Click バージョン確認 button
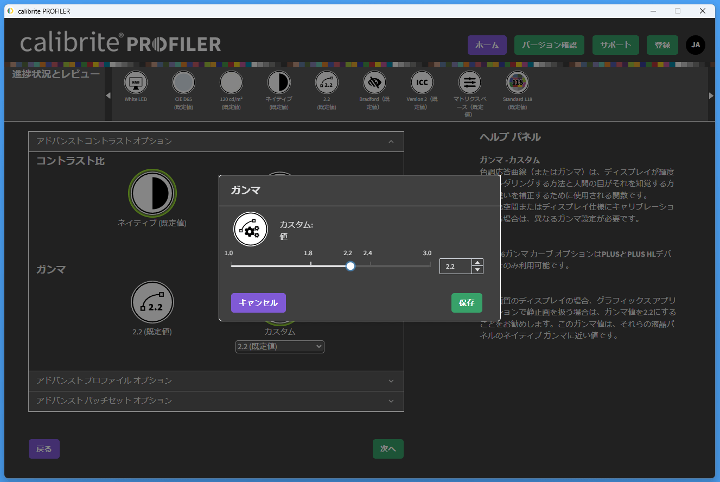 pos(549,45)
